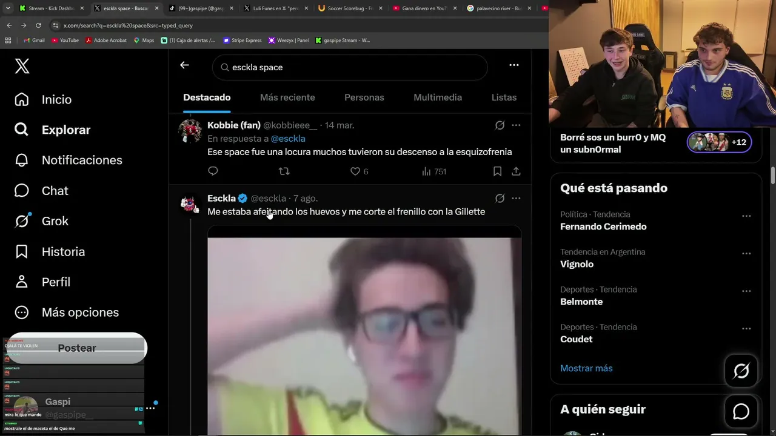The width and height of the screenshot is (776, 436).
Task: Ask Grok about Esckla's Gillette tweet
Action: click(500, 198)
